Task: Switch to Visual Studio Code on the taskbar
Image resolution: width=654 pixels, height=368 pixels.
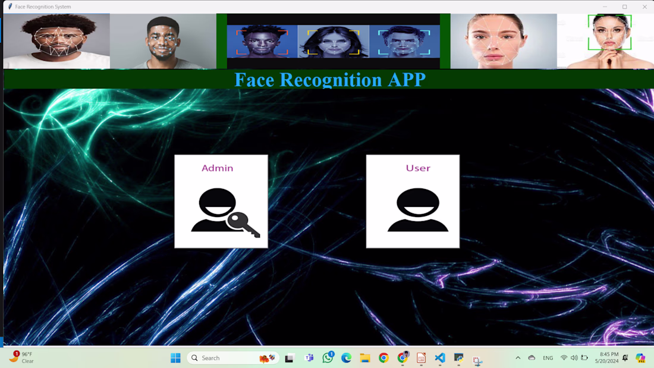Action: pos(440,358)
